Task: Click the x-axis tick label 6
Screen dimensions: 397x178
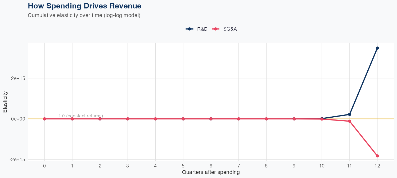Action: pyautogui.click(x=211, y=166)
